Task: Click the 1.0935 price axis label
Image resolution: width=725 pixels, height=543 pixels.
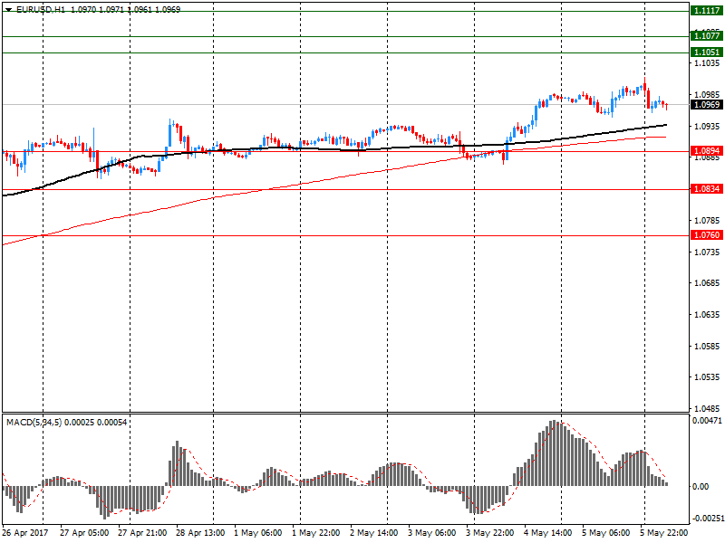Action: point(708,126)
